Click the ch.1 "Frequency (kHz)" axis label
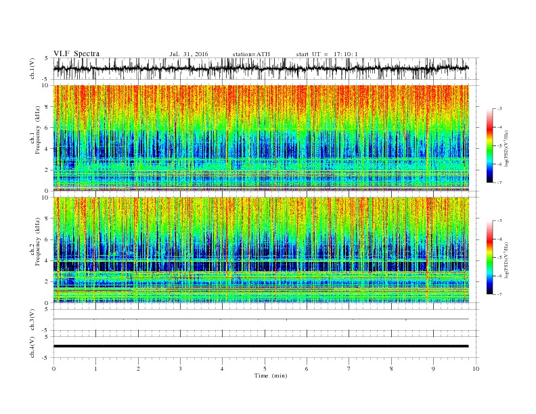Viewport: 536px width, 414px height. 38,130
